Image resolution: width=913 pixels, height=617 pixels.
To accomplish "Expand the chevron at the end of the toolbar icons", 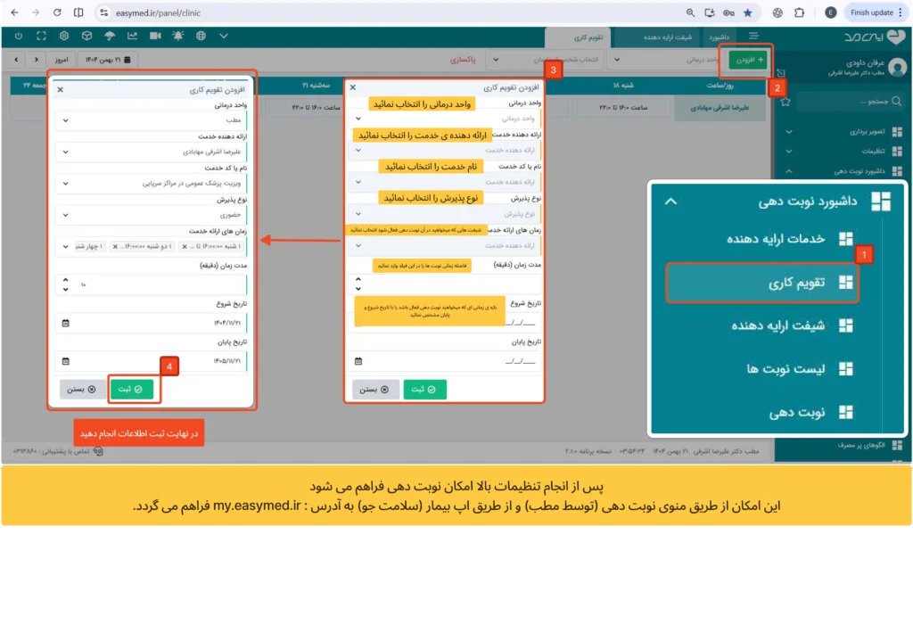I will coord(224,36).
